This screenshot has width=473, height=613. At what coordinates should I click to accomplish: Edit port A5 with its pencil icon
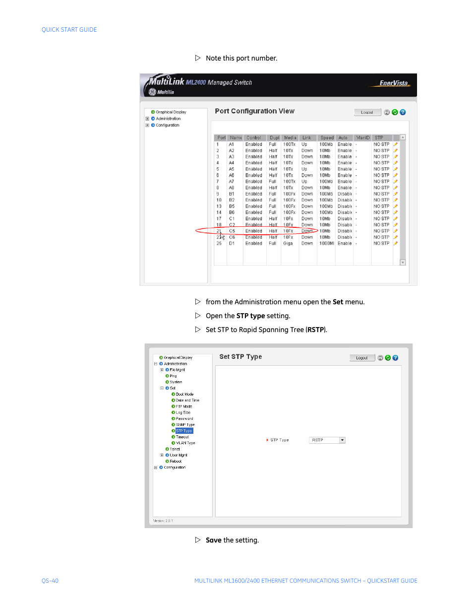point(396,169)
